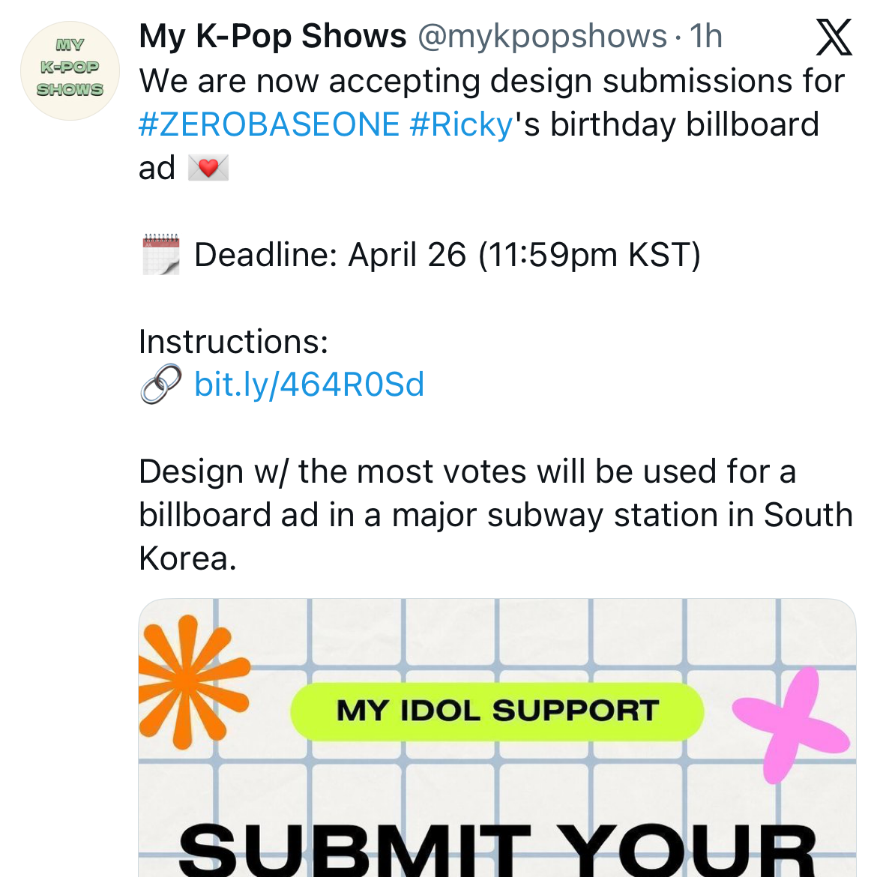Click the Instructions: label text
Viewport: 877px width, 877px height.
pyautogui.click(x=234, y=342)
